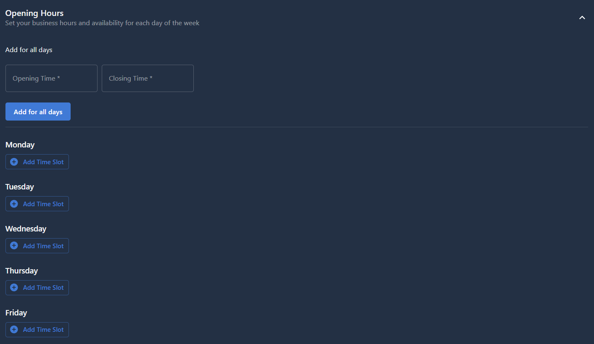Click the plus icon under Friday
The width and height of the screenshot is (594, 344).
click(14, 330)
